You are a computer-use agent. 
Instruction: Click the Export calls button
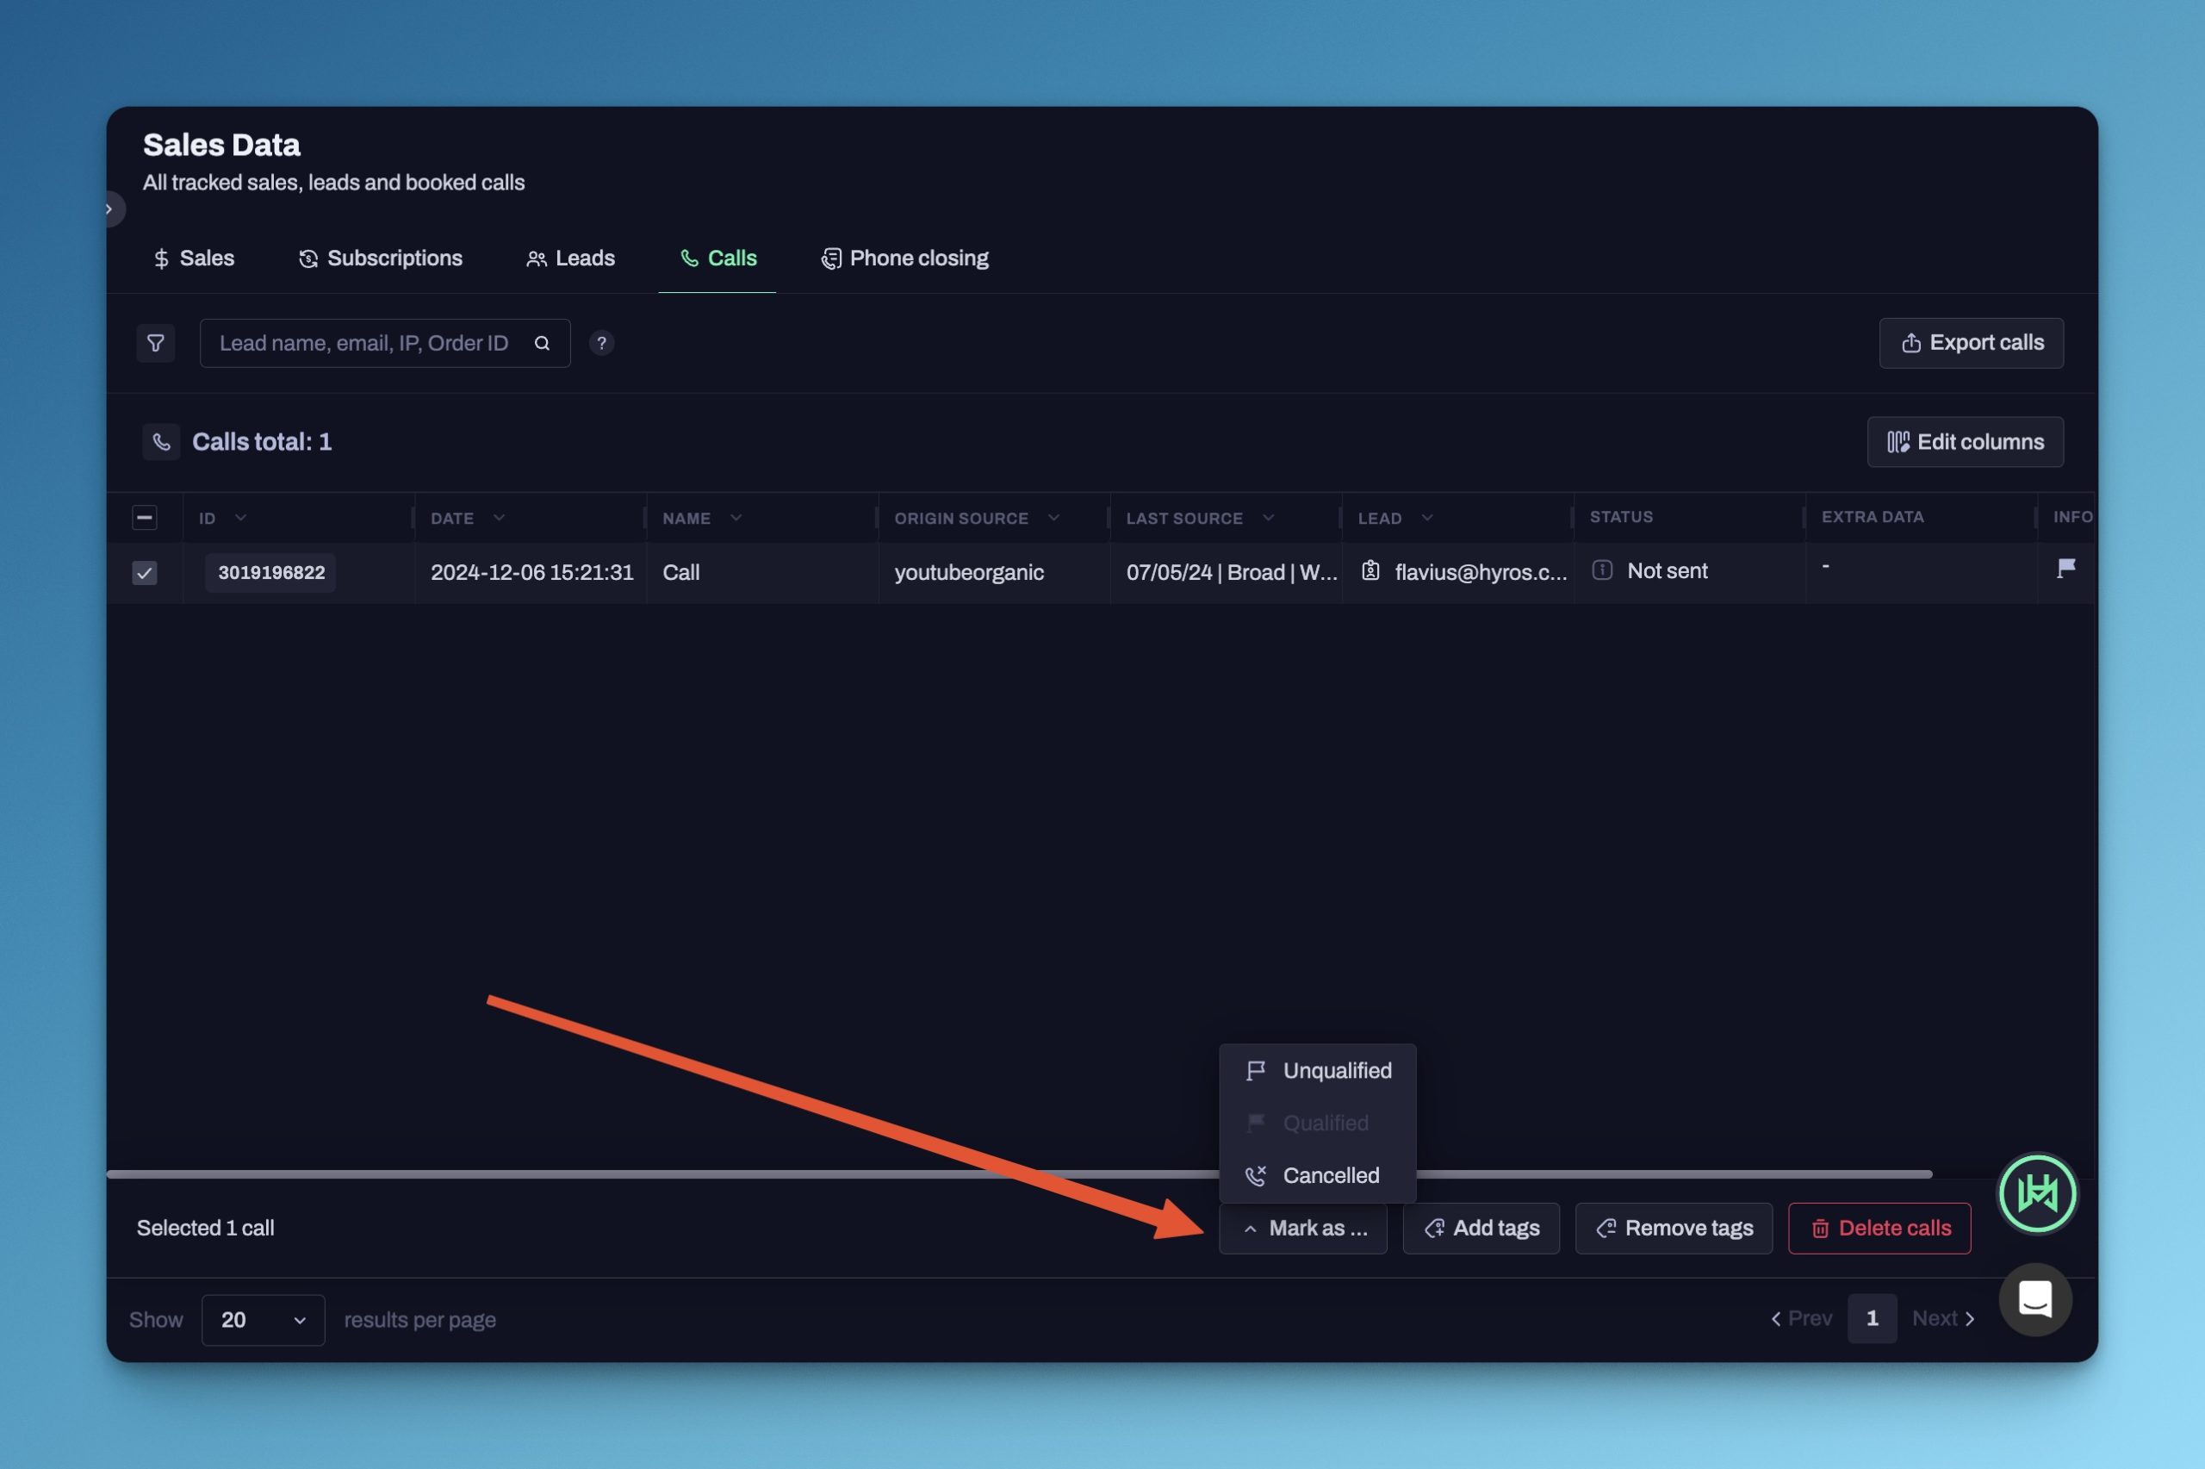tap(1971, 343)
